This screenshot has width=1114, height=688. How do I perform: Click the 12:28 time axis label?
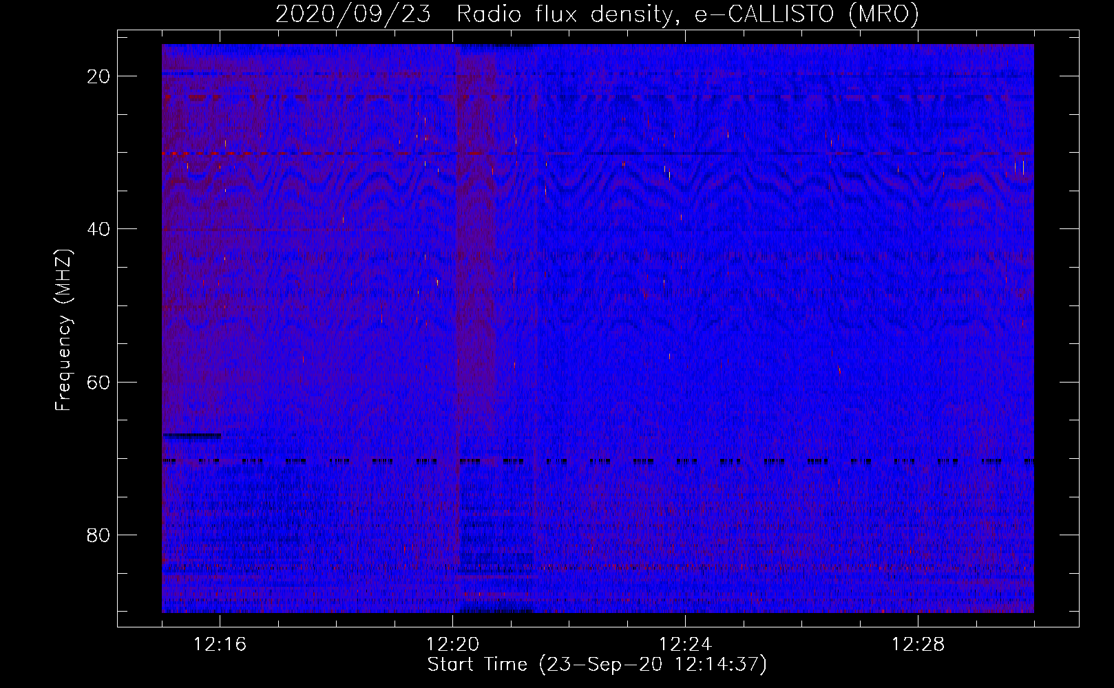tap(918, 645)
